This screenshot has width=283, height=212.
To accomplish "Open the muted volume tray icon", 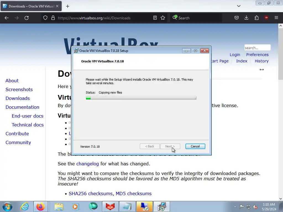I will pos(255,207).
